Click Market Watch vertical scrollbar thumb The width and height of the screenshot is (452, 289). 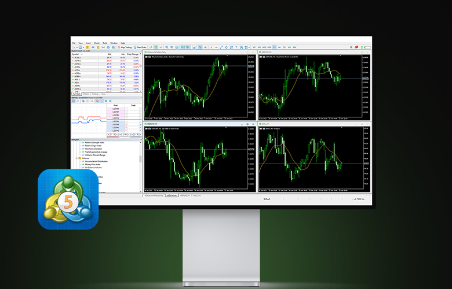[x=141, y=65]
